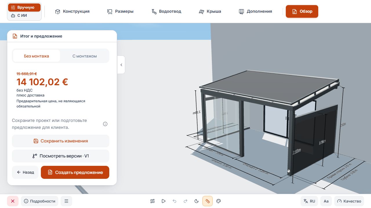Viewport: 371px width, 208px height.
Task: Click the Предварительная цена disclaimer text
Action: [x=51, y=104]
